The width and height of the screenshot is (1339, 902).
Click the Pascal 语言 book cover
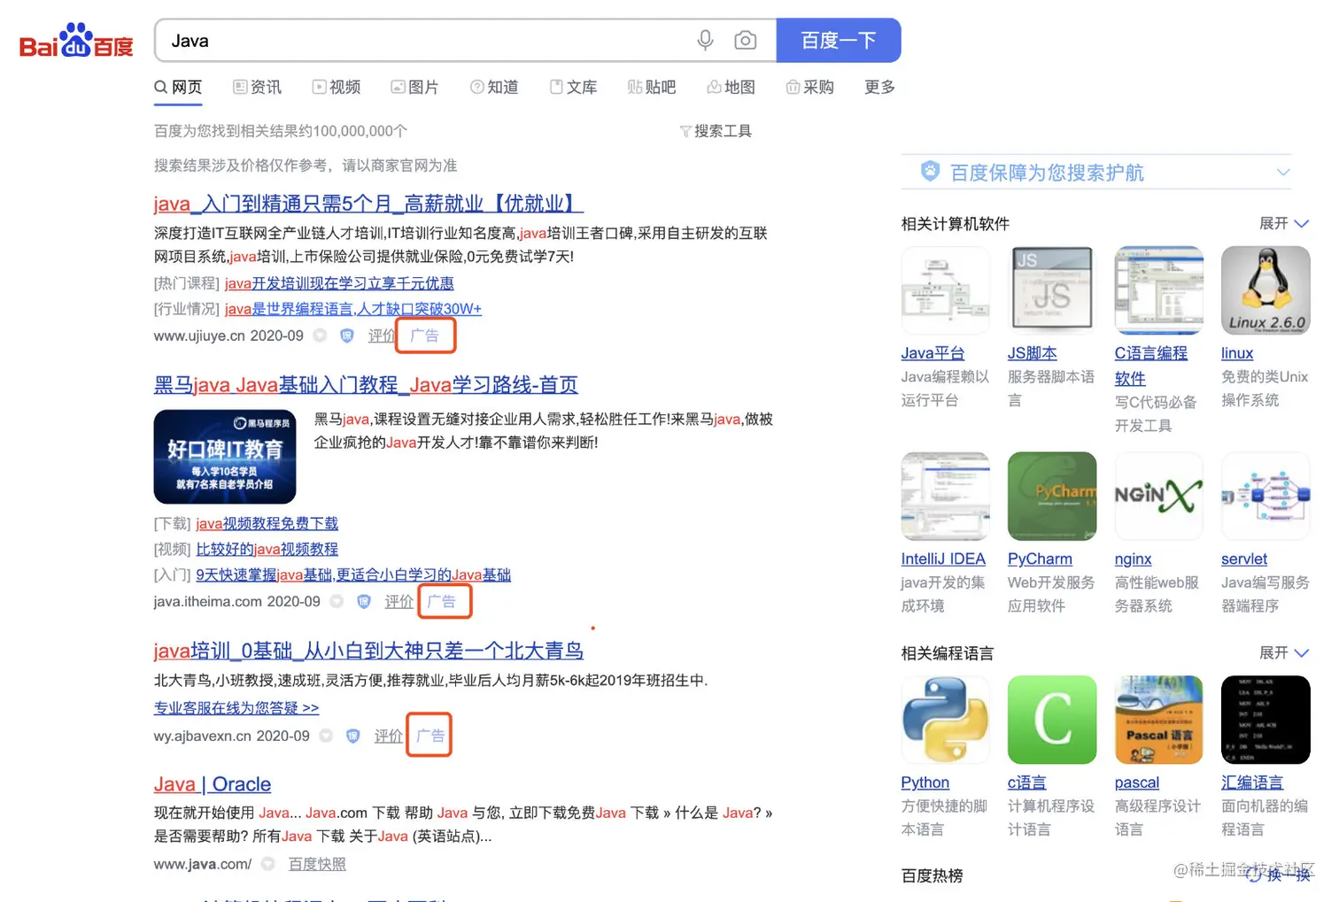pyautogui.click(x=1158, y=720)
